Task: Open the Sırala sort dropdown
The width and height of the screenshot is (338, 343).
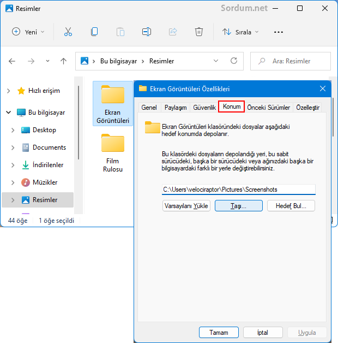Action: tap(240, 32)
